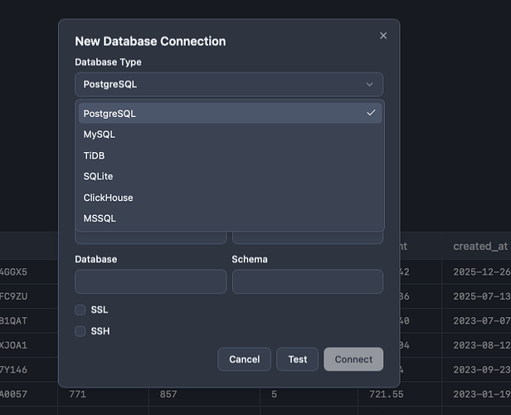The height and width of the screenshot is (415, 511).
Task: Choose ClickHouse option
Action: pyautogui.click(x=108, y=198)
